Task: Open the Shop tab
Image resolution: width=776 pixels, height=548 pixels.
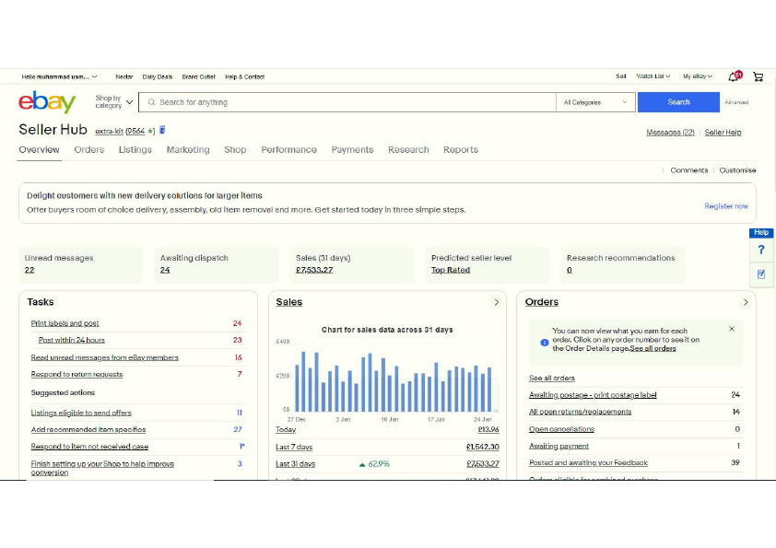Action: click(235, 150)
